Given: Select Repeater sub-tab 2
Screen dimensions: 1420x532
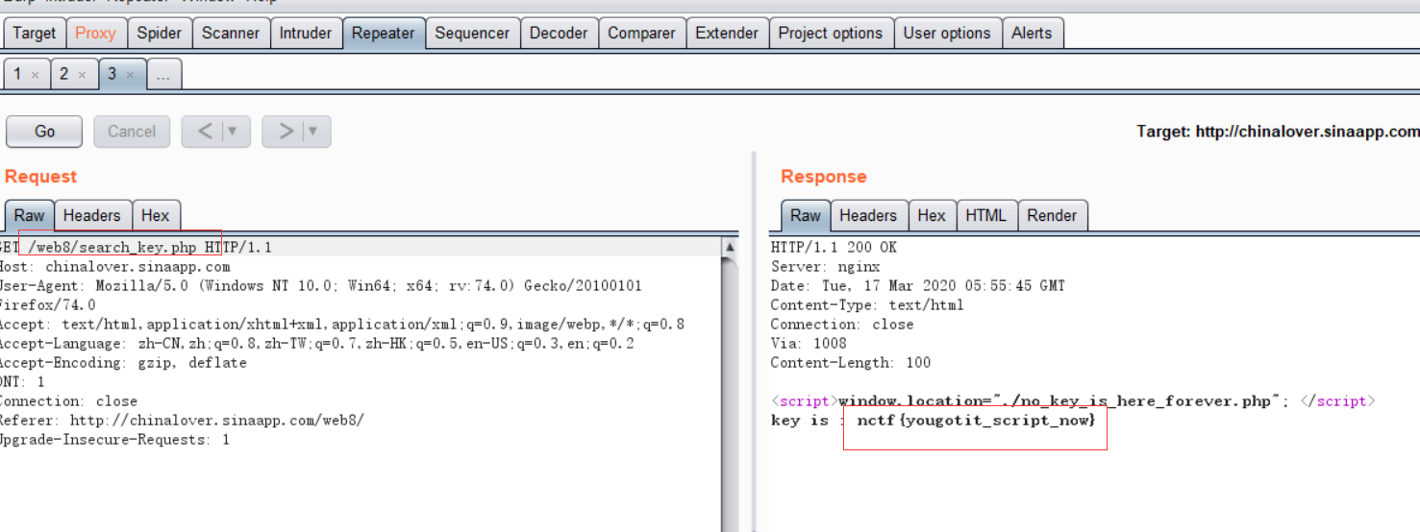Looking at the screenshot, I should (64, 74).
